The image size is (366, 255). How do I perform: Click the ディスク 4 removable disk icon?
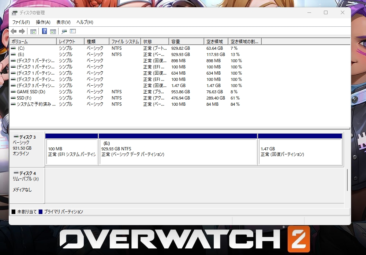coord(16,173)
